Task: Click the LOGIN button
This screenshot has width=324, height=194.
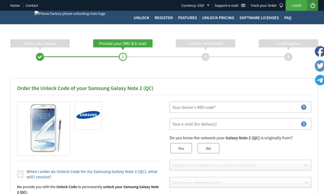Action: (x=296, y=5)
